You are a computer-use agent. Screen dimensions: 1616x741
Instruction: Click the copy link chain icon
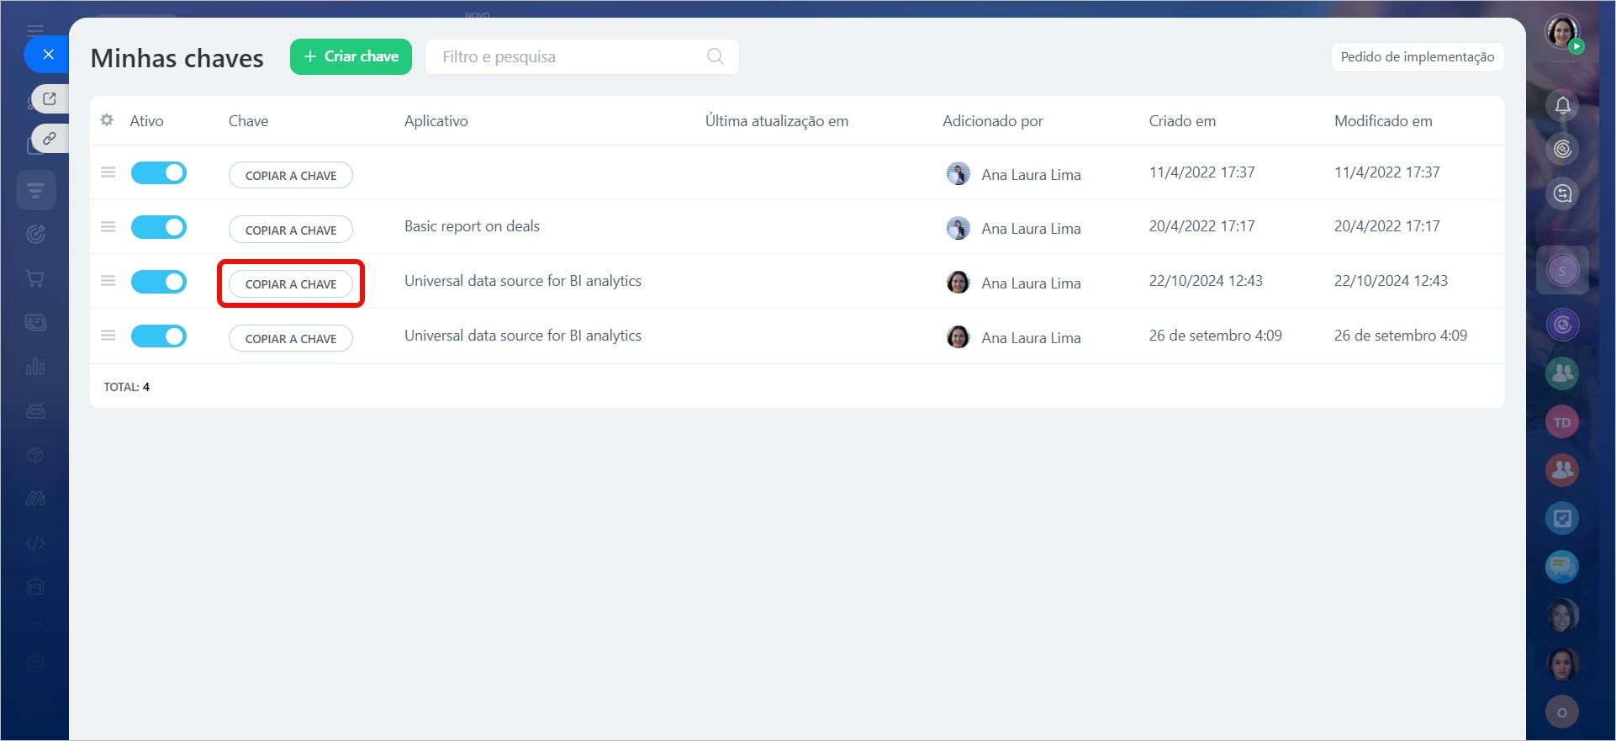(50, 138)
